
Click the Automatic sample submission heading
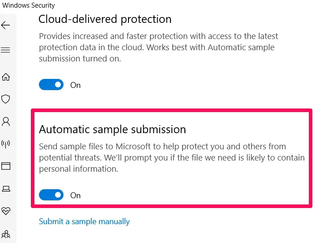112,130
